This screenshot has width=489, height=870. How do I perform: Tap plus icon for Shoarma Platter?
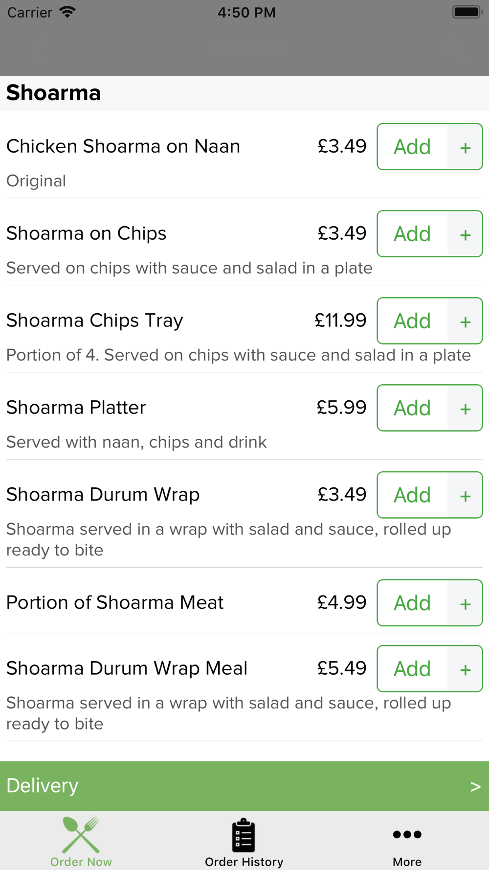pos(465,408)
